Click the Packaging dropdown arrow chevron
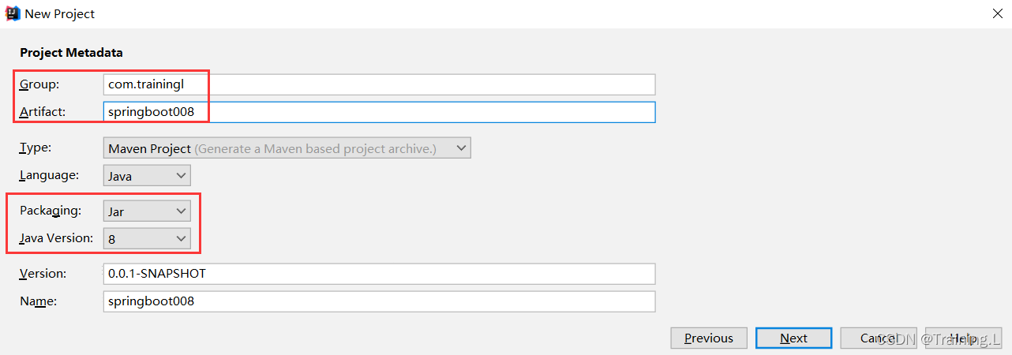This screenshot has height=355, width=1012. [x=182, y=211]
